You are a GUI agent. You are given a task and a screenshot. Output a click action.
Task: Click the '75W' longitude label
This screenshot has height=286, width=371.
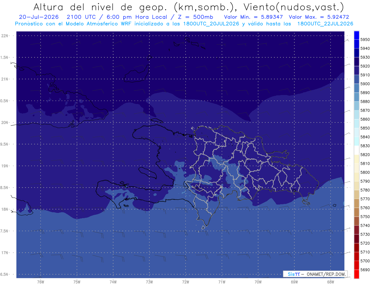coord(77,282)
